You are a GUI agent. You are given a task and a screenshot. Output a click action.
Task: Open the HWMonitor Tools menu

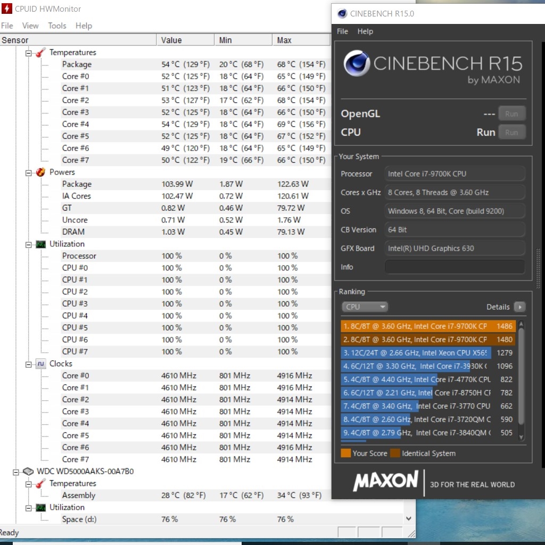pyautogui.click(x=57, y=26)
